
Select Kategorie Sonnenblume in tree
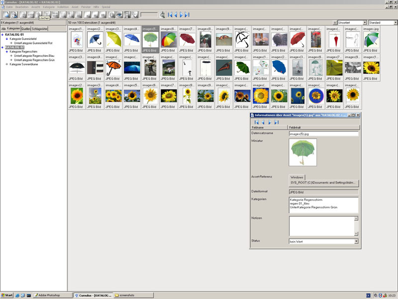click(24, 64)
